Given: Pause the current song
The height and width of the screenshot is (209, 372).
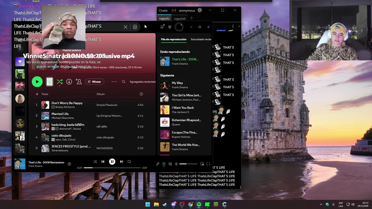Looking at the screenshot, I should pos(112,162).
